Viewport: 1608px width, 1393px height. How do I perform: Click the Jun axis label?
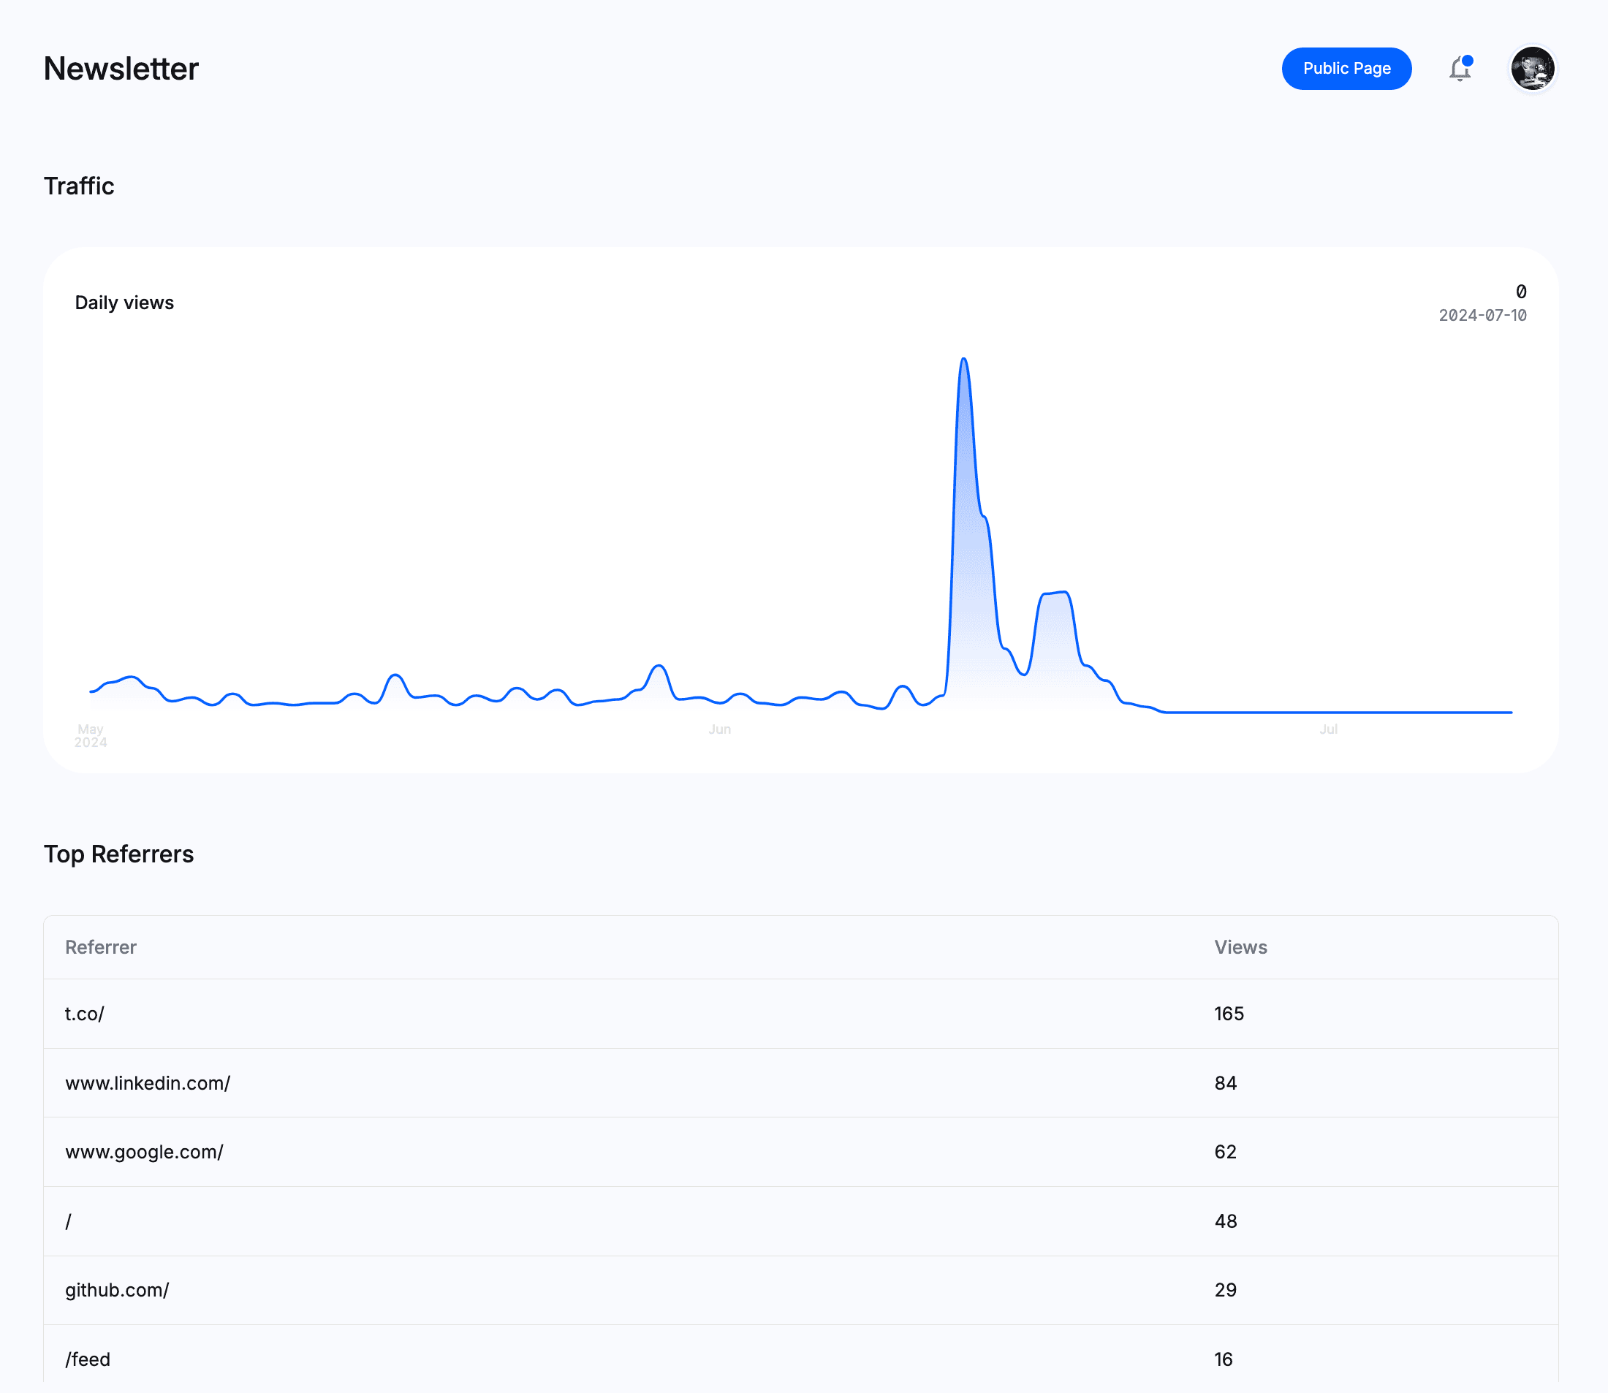tap(720, 729)
